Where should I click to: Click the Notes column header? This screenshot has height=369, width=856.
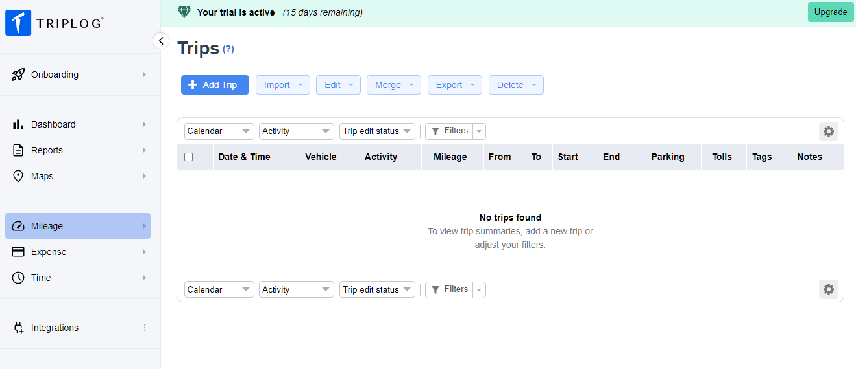[818, 157]
